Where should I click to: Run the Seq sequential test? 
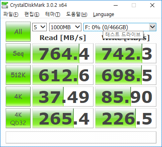coord(18,53)
